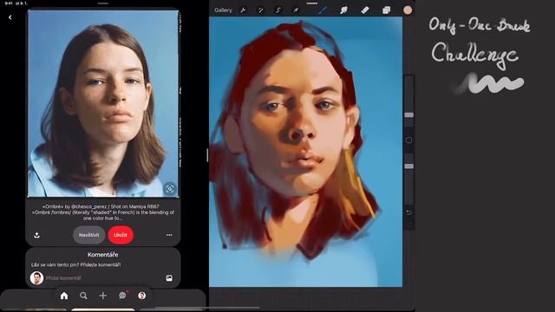Open the active color circle
Viewport: 555px width, 312px height.
pos(408,10)
